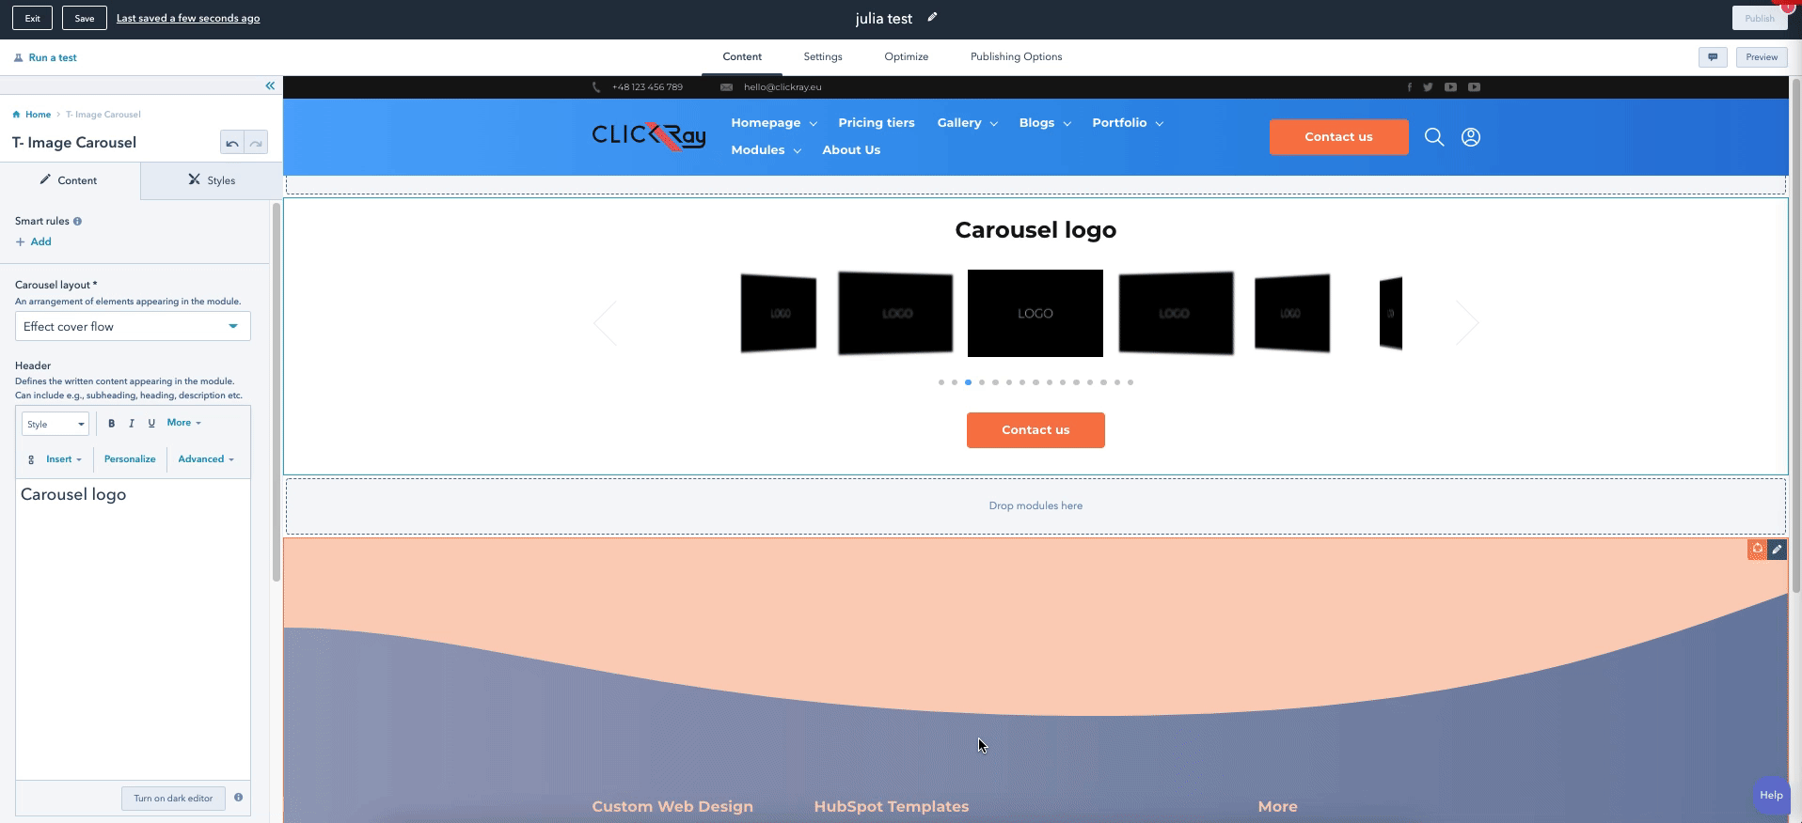Click Add under Smart rules
This screenshot has width=1802, height=823.
34,242
